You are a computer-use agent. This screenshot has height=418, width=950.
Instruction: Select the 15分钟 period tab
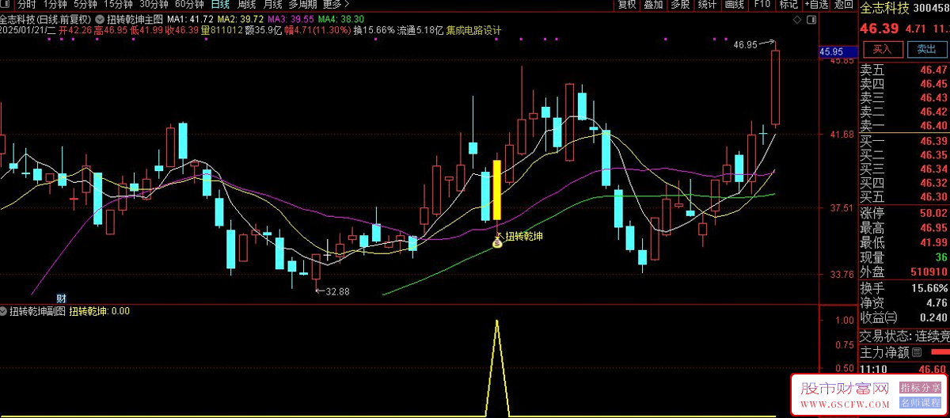(119, 5)
